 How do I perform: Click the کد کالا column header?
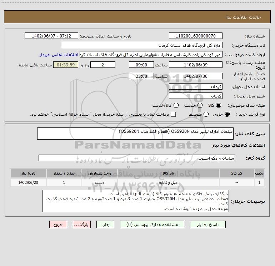coord(236,173)
